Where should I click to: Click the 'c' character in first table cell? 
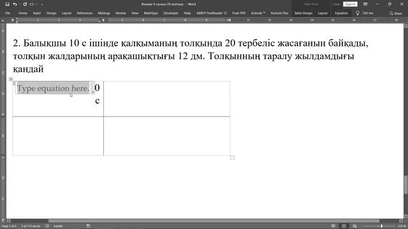(x=98, y=101)
